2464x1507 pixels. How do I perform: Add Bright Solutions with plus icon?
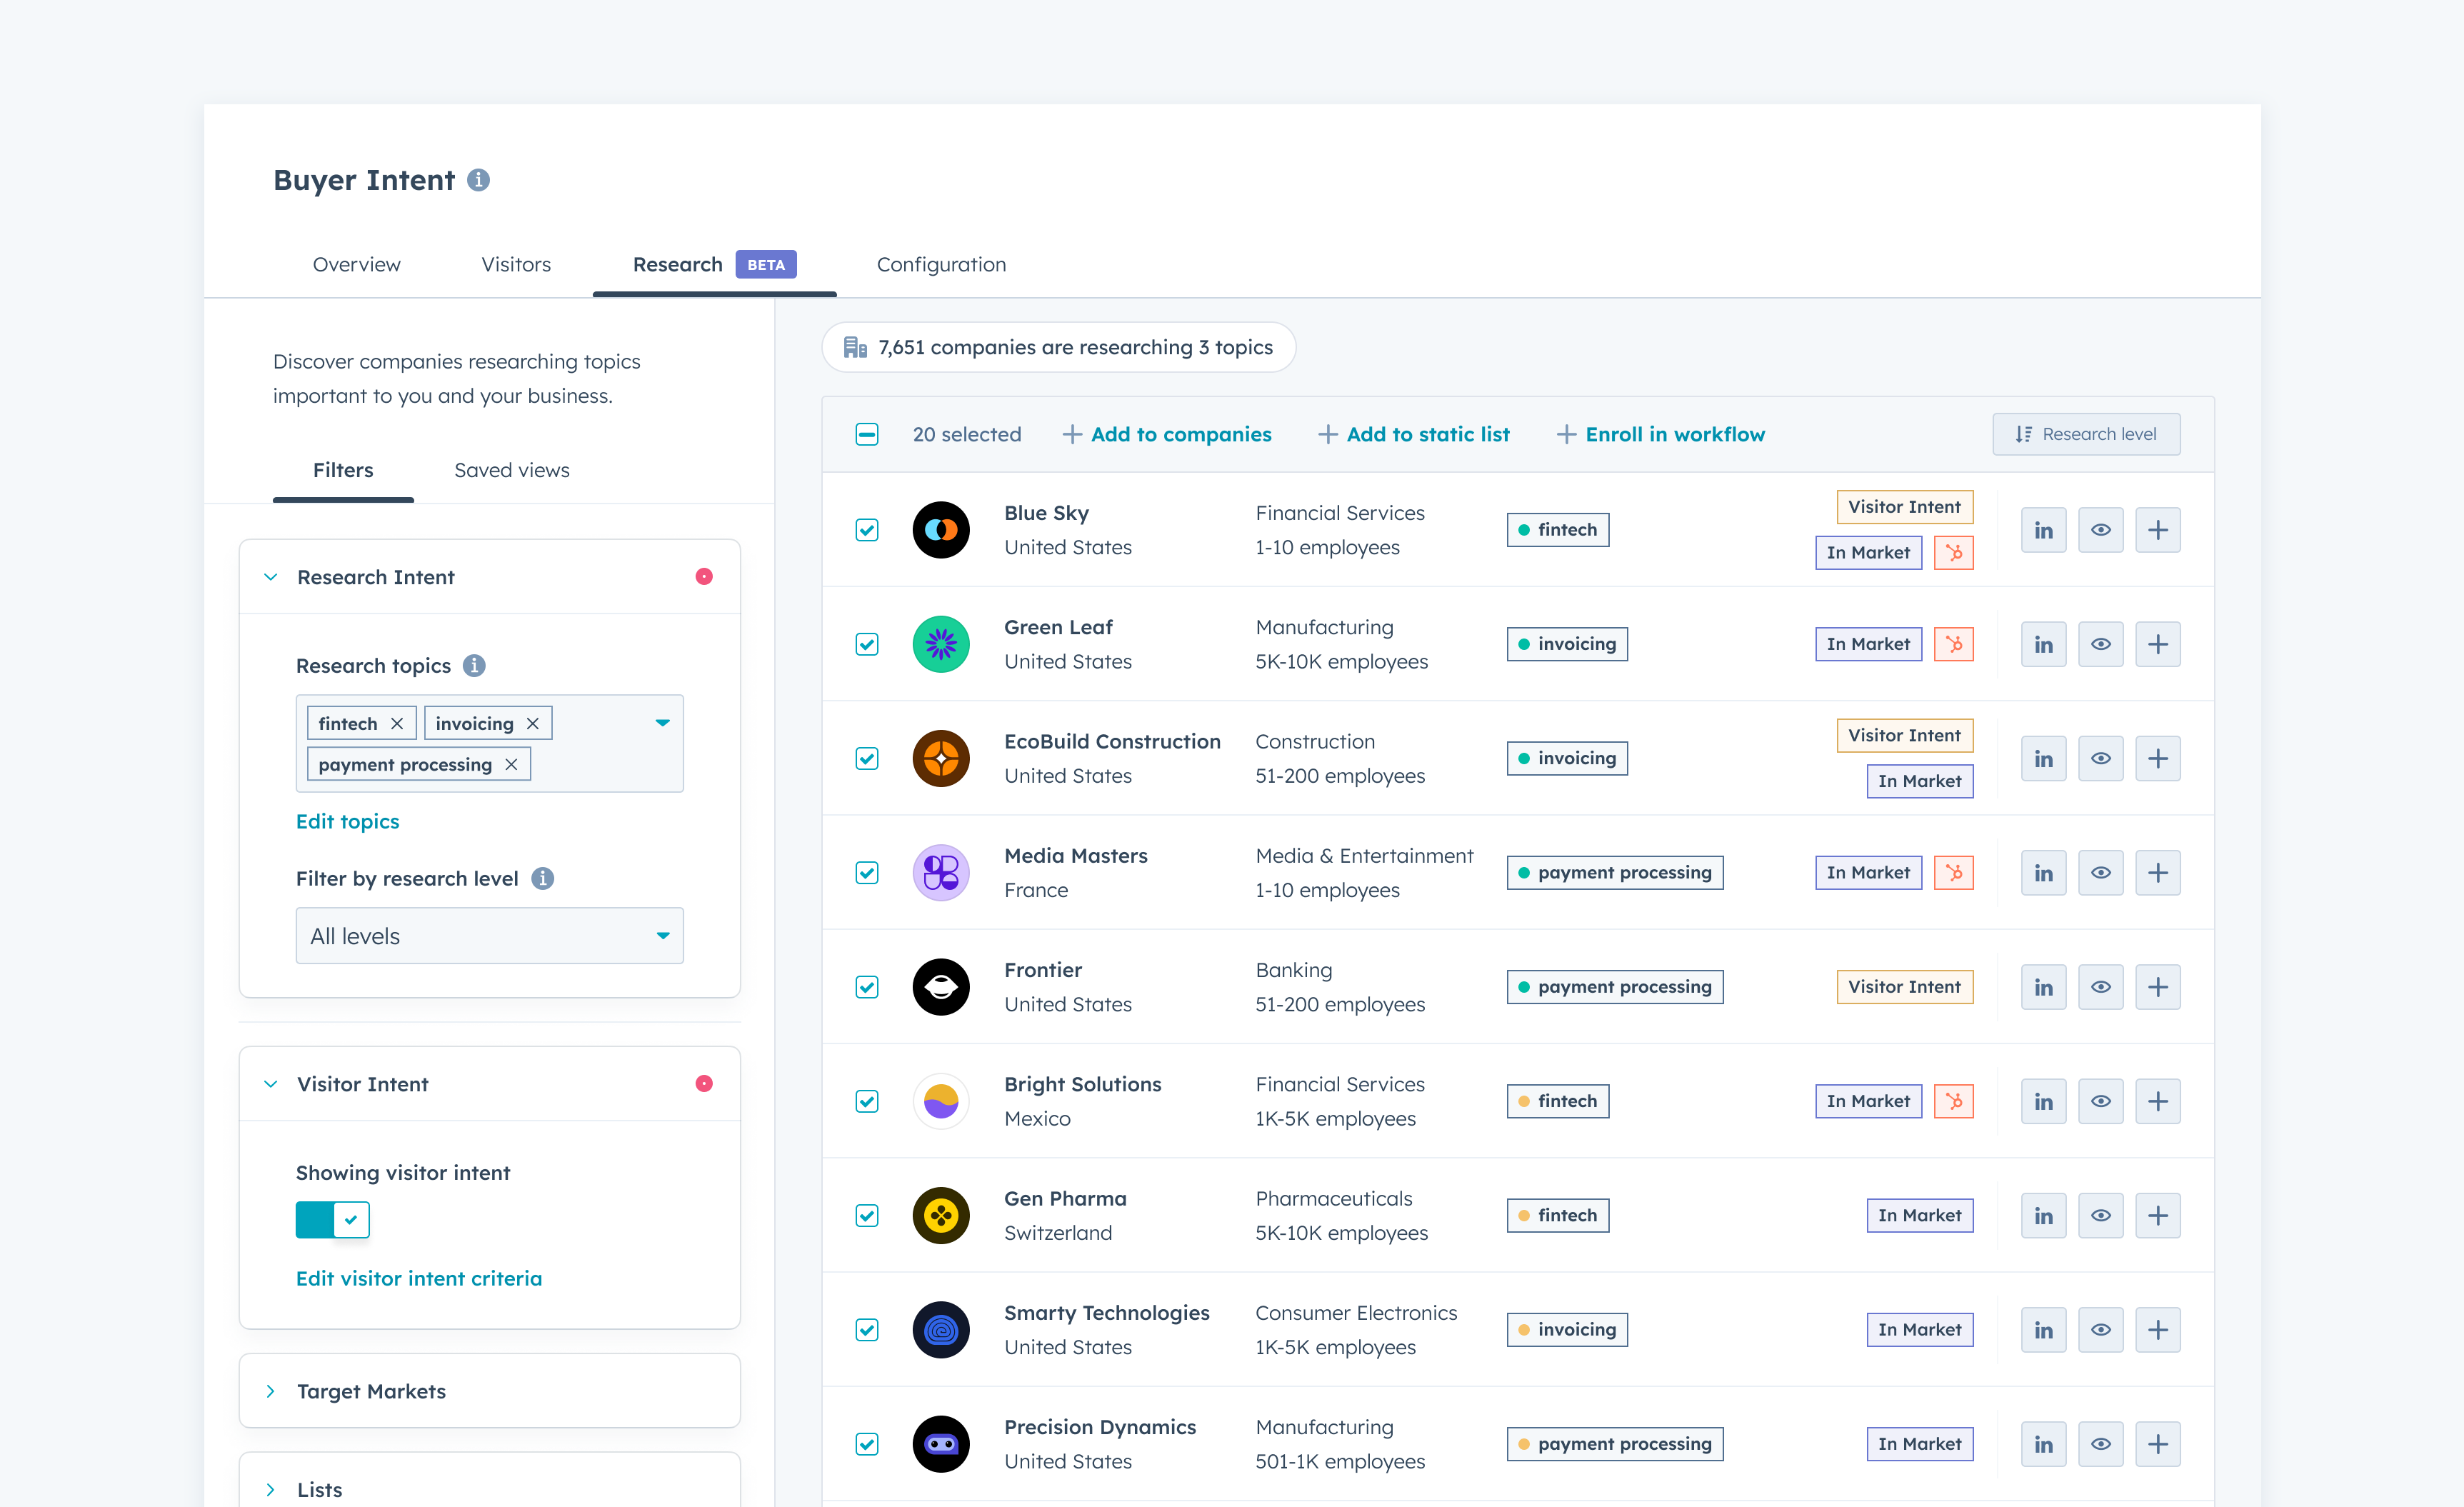[x=2157, y=1101]
